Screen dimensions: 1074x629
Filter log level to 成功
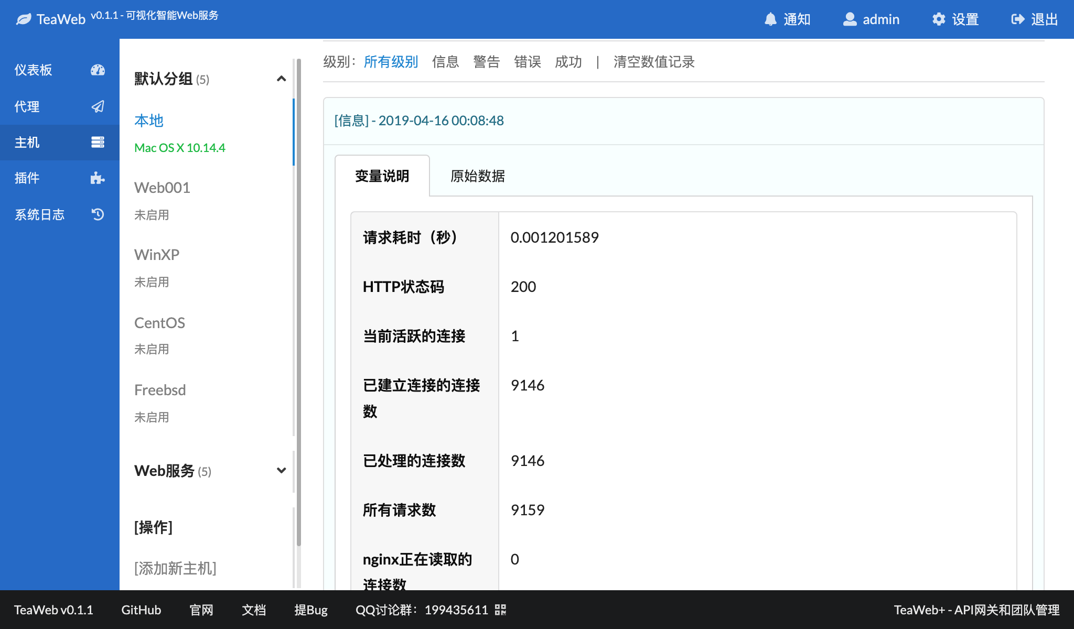(568, 62)
